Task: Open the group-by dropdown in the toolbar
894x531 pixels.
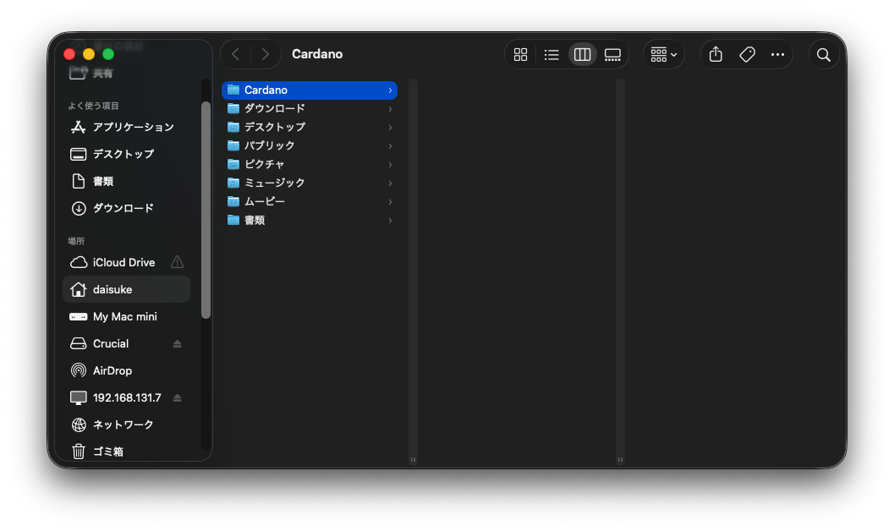Action: (x=664, y=54)
